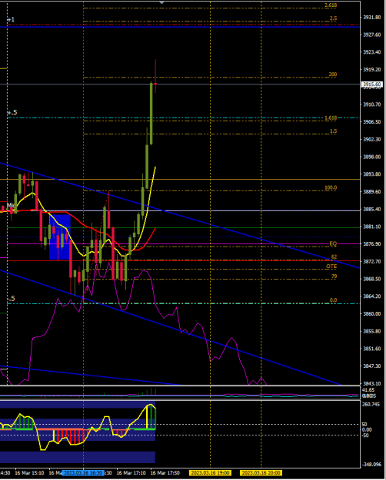Image resolution: width=386 pixels, height=480 pixels.
Task: Click the 3931.80 price axis label
Action: [x=372, y=18]
